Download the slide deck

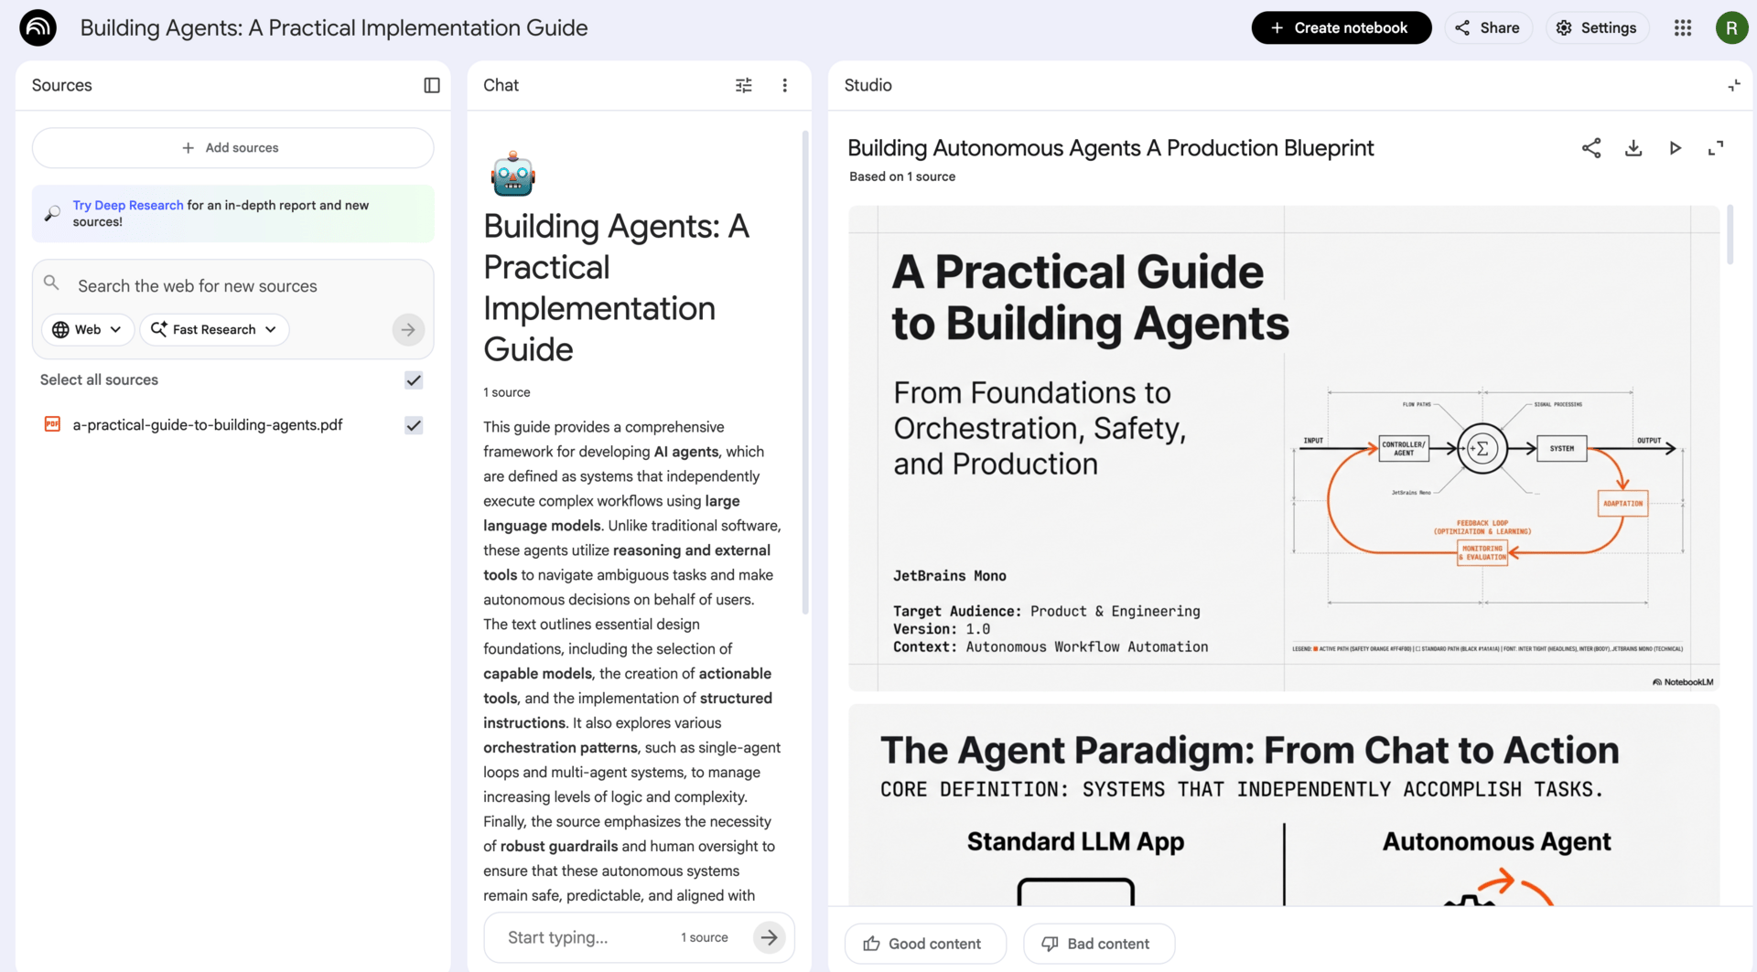click(x=1633, y=148)
